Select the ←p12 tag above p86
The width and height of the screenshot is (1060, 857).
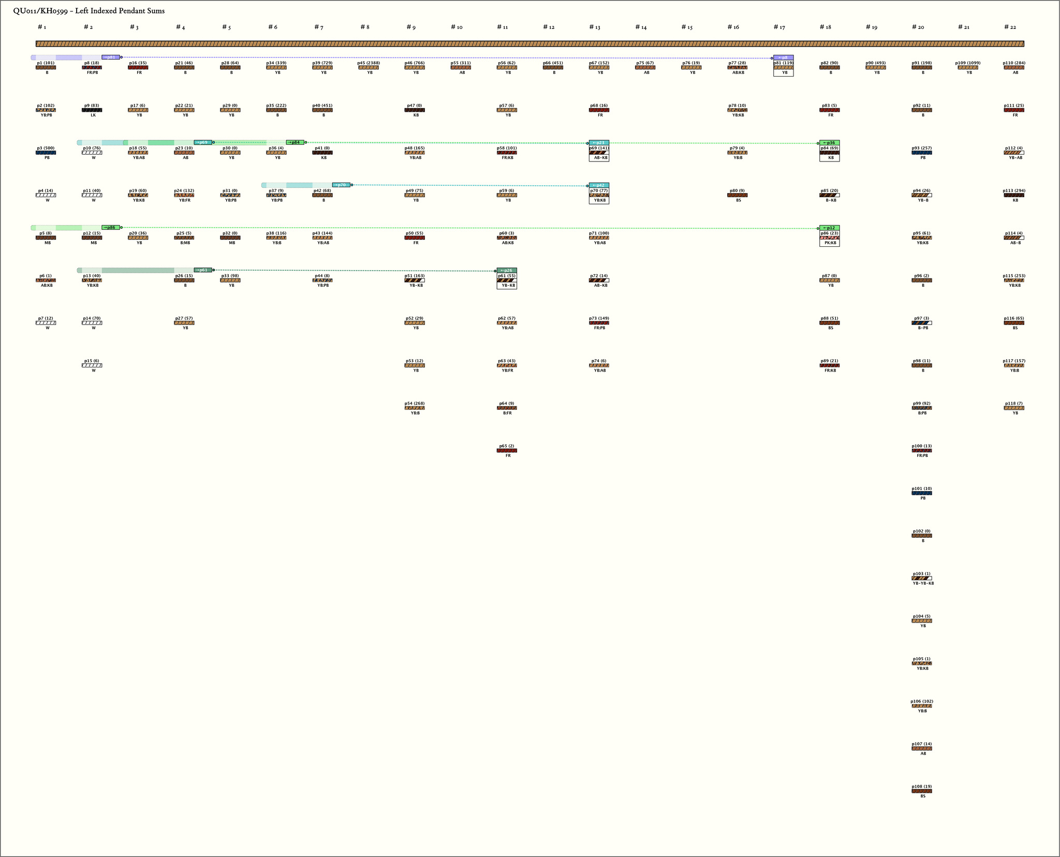point(829,228)
